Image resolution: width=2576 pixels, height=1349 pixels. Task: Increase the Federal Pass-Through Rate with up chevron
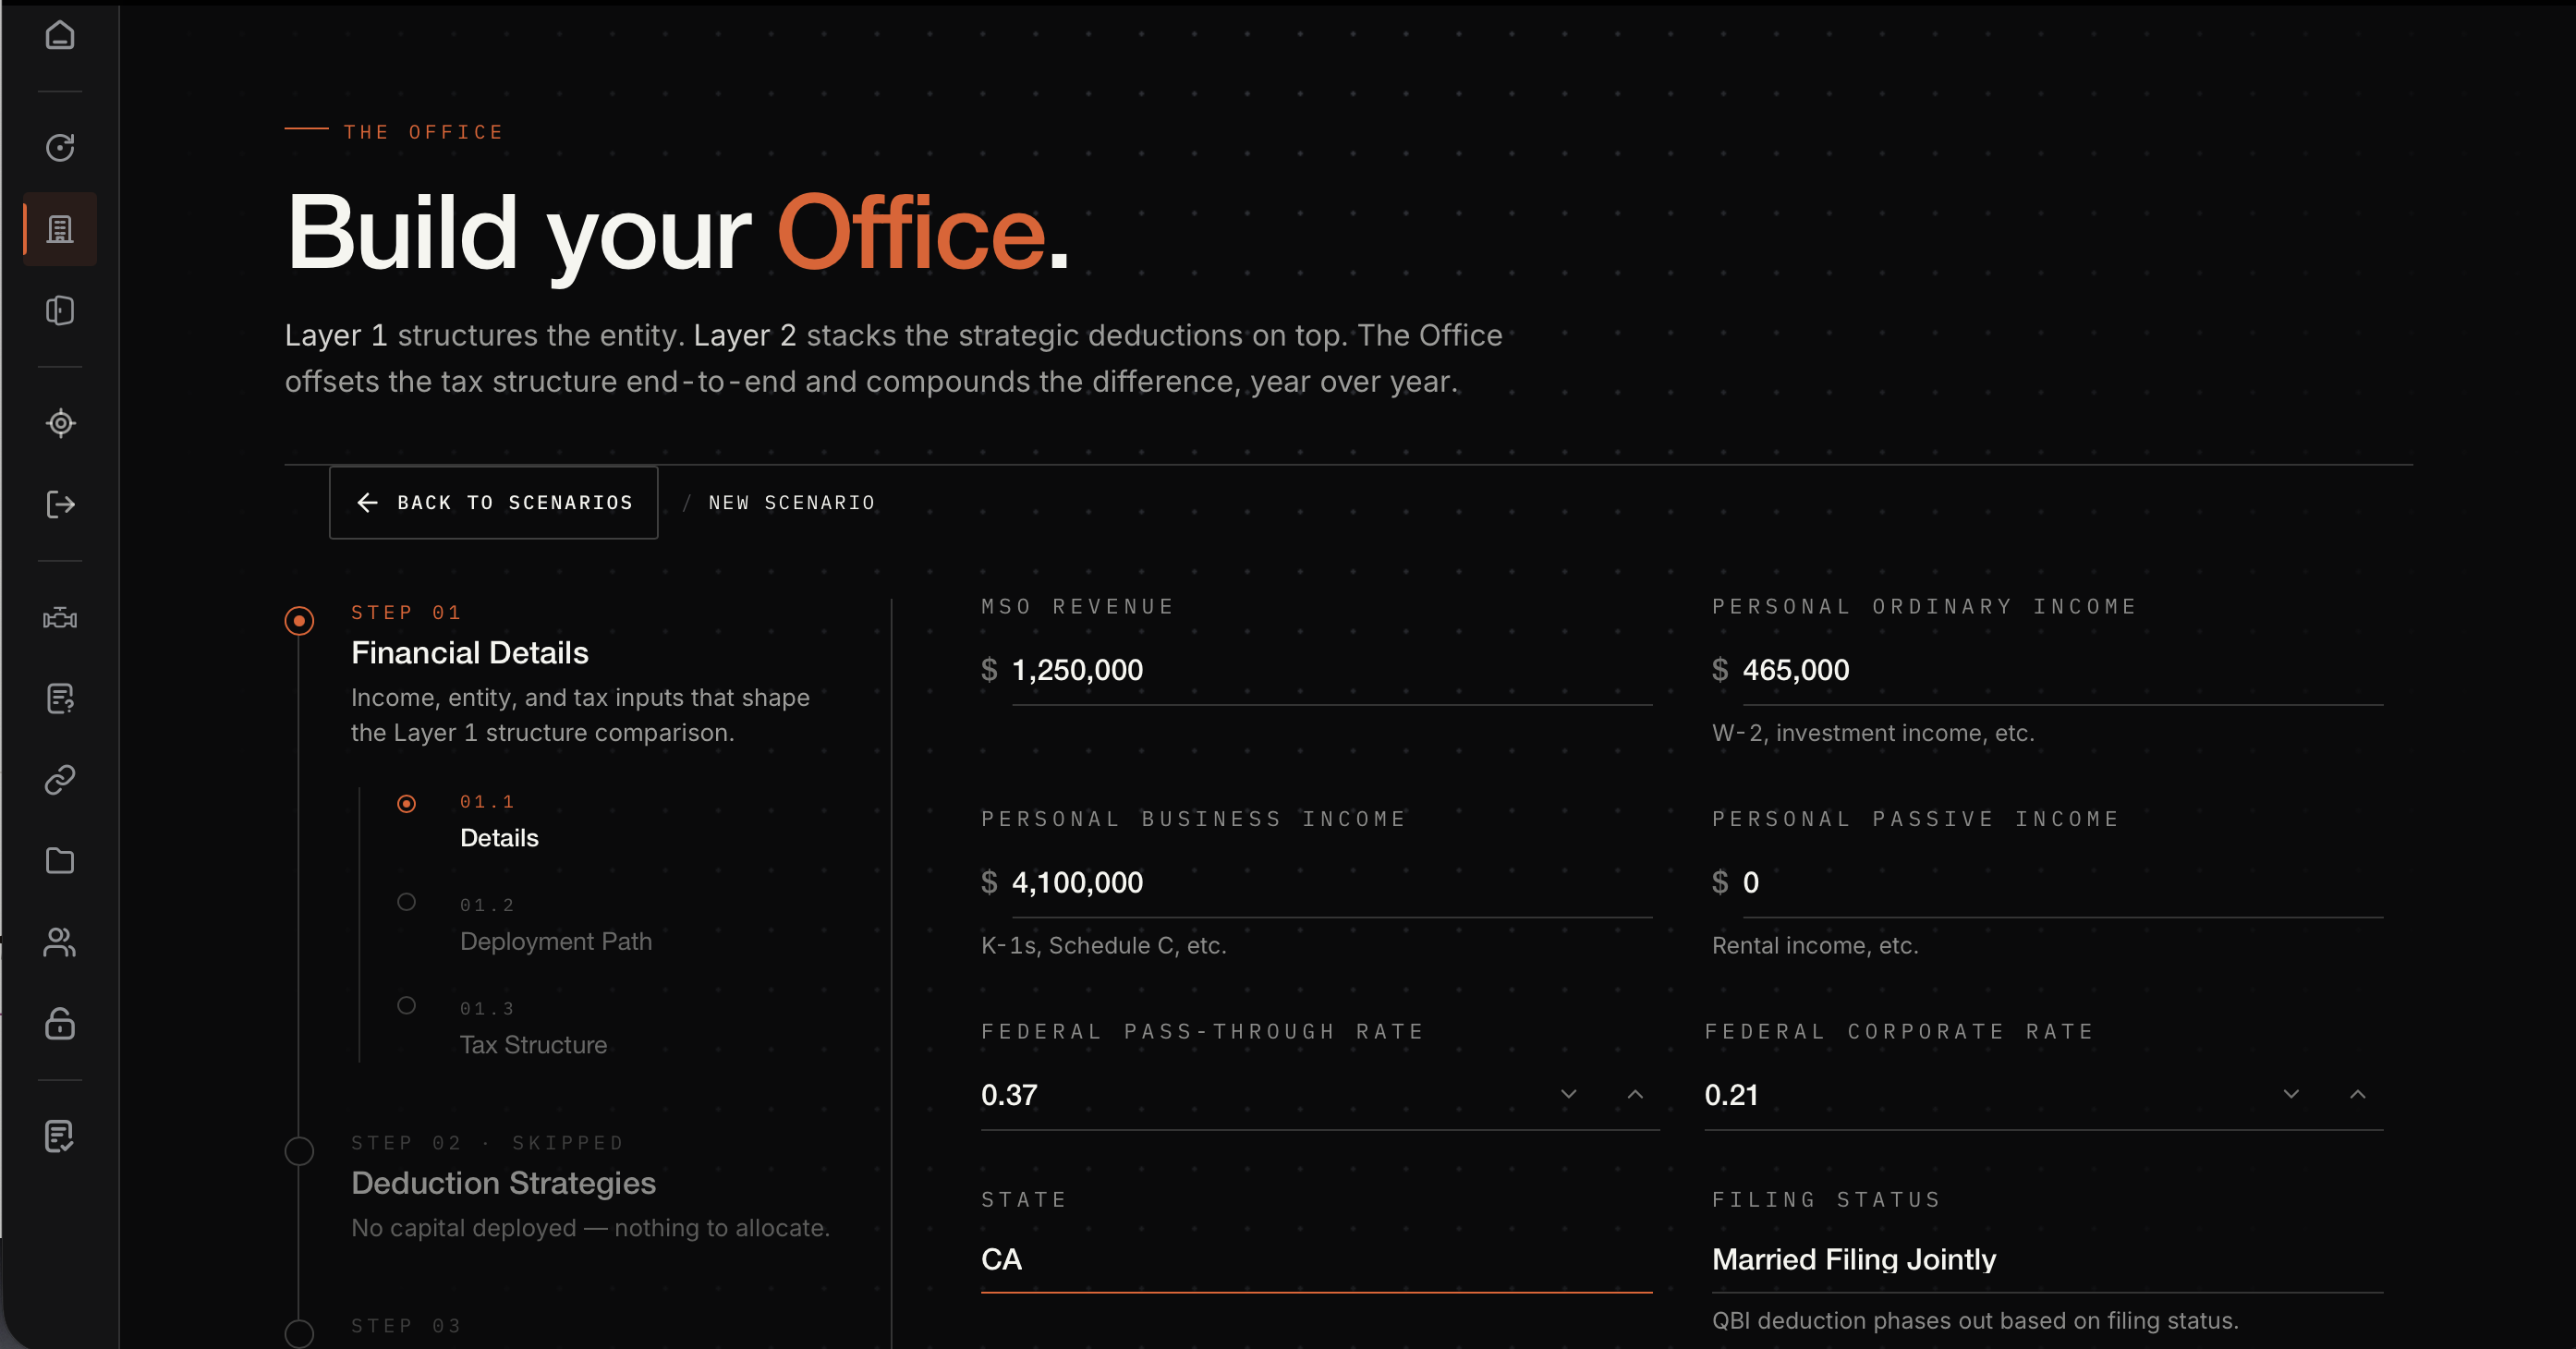coord(1635,1094)
